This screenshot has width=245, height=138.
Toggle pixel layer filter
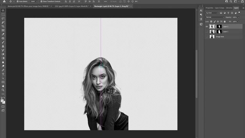point(221,13)
